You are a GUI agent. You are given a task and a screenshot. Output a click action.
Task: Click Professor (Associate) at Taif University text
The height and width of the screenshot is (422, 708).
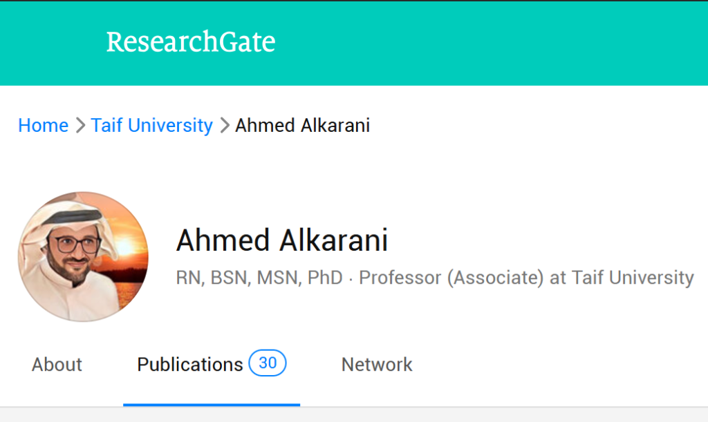(x=526, y=278)
